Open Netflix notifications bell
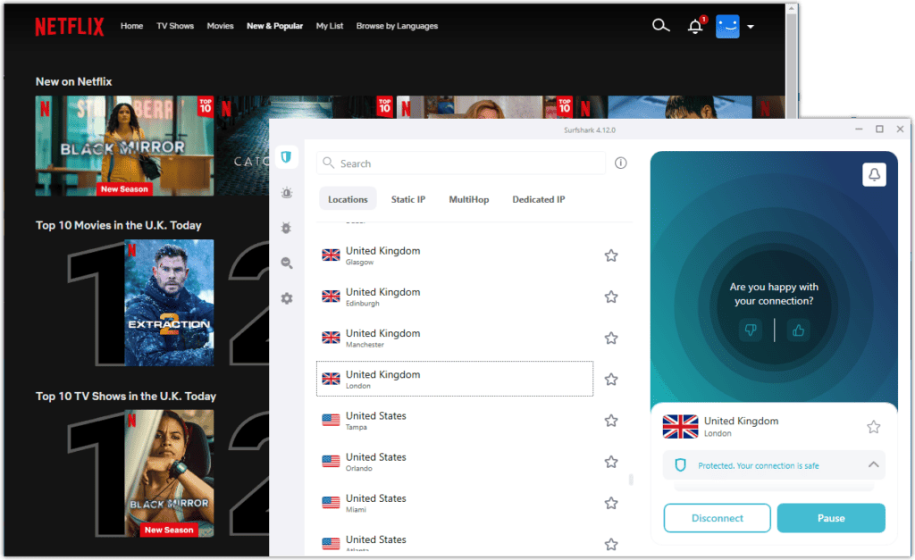The width and height of the screenshot is (915, 560). [695, 26]
